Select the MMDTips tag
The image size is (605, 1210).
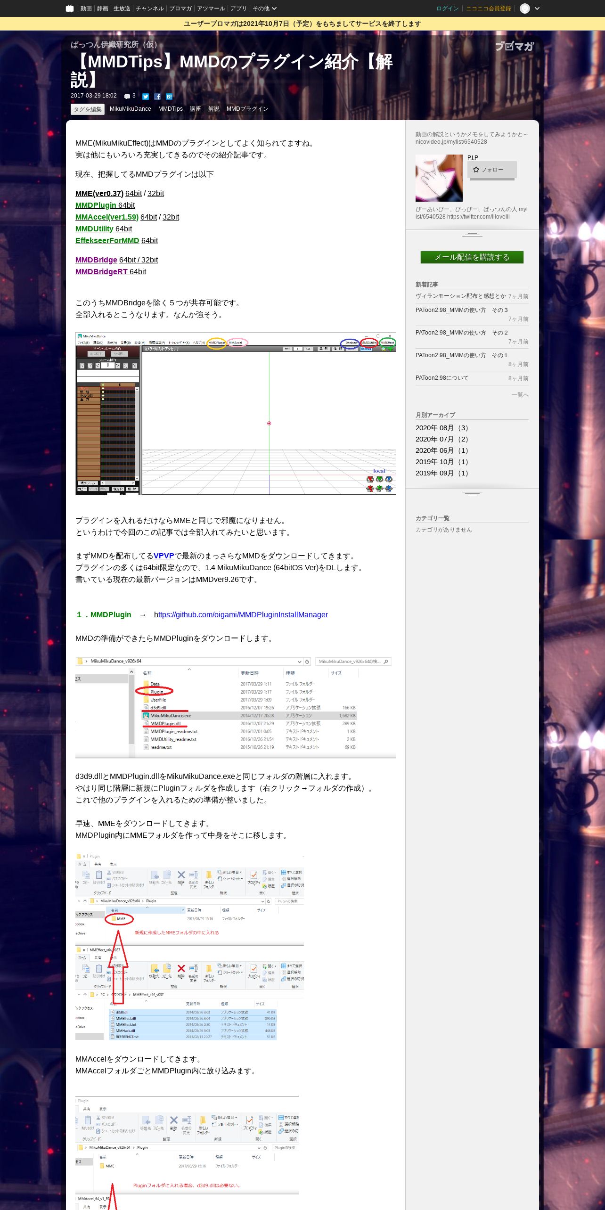click(171, 109)
